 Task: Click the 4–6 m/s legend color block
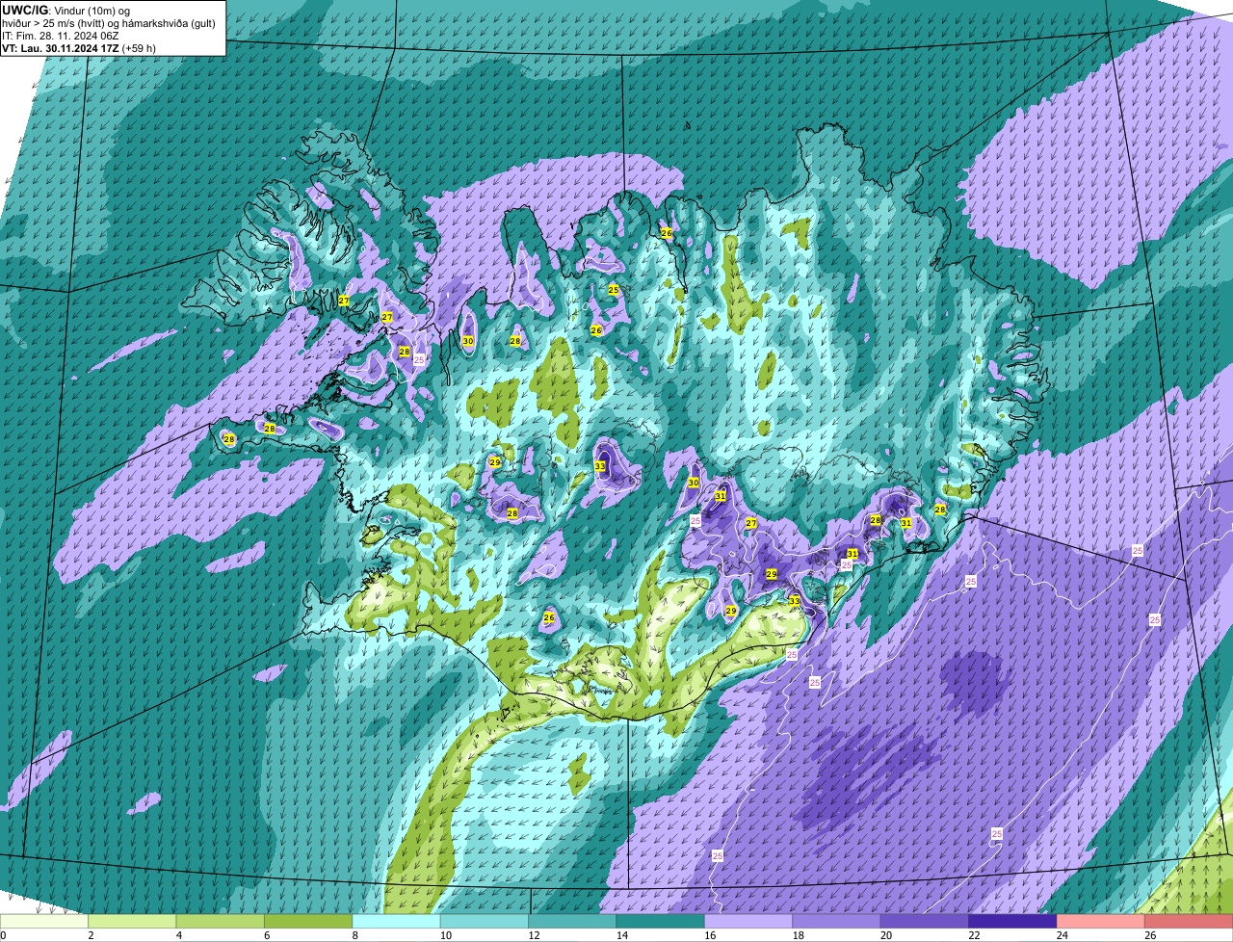click(x=221, y=921)
